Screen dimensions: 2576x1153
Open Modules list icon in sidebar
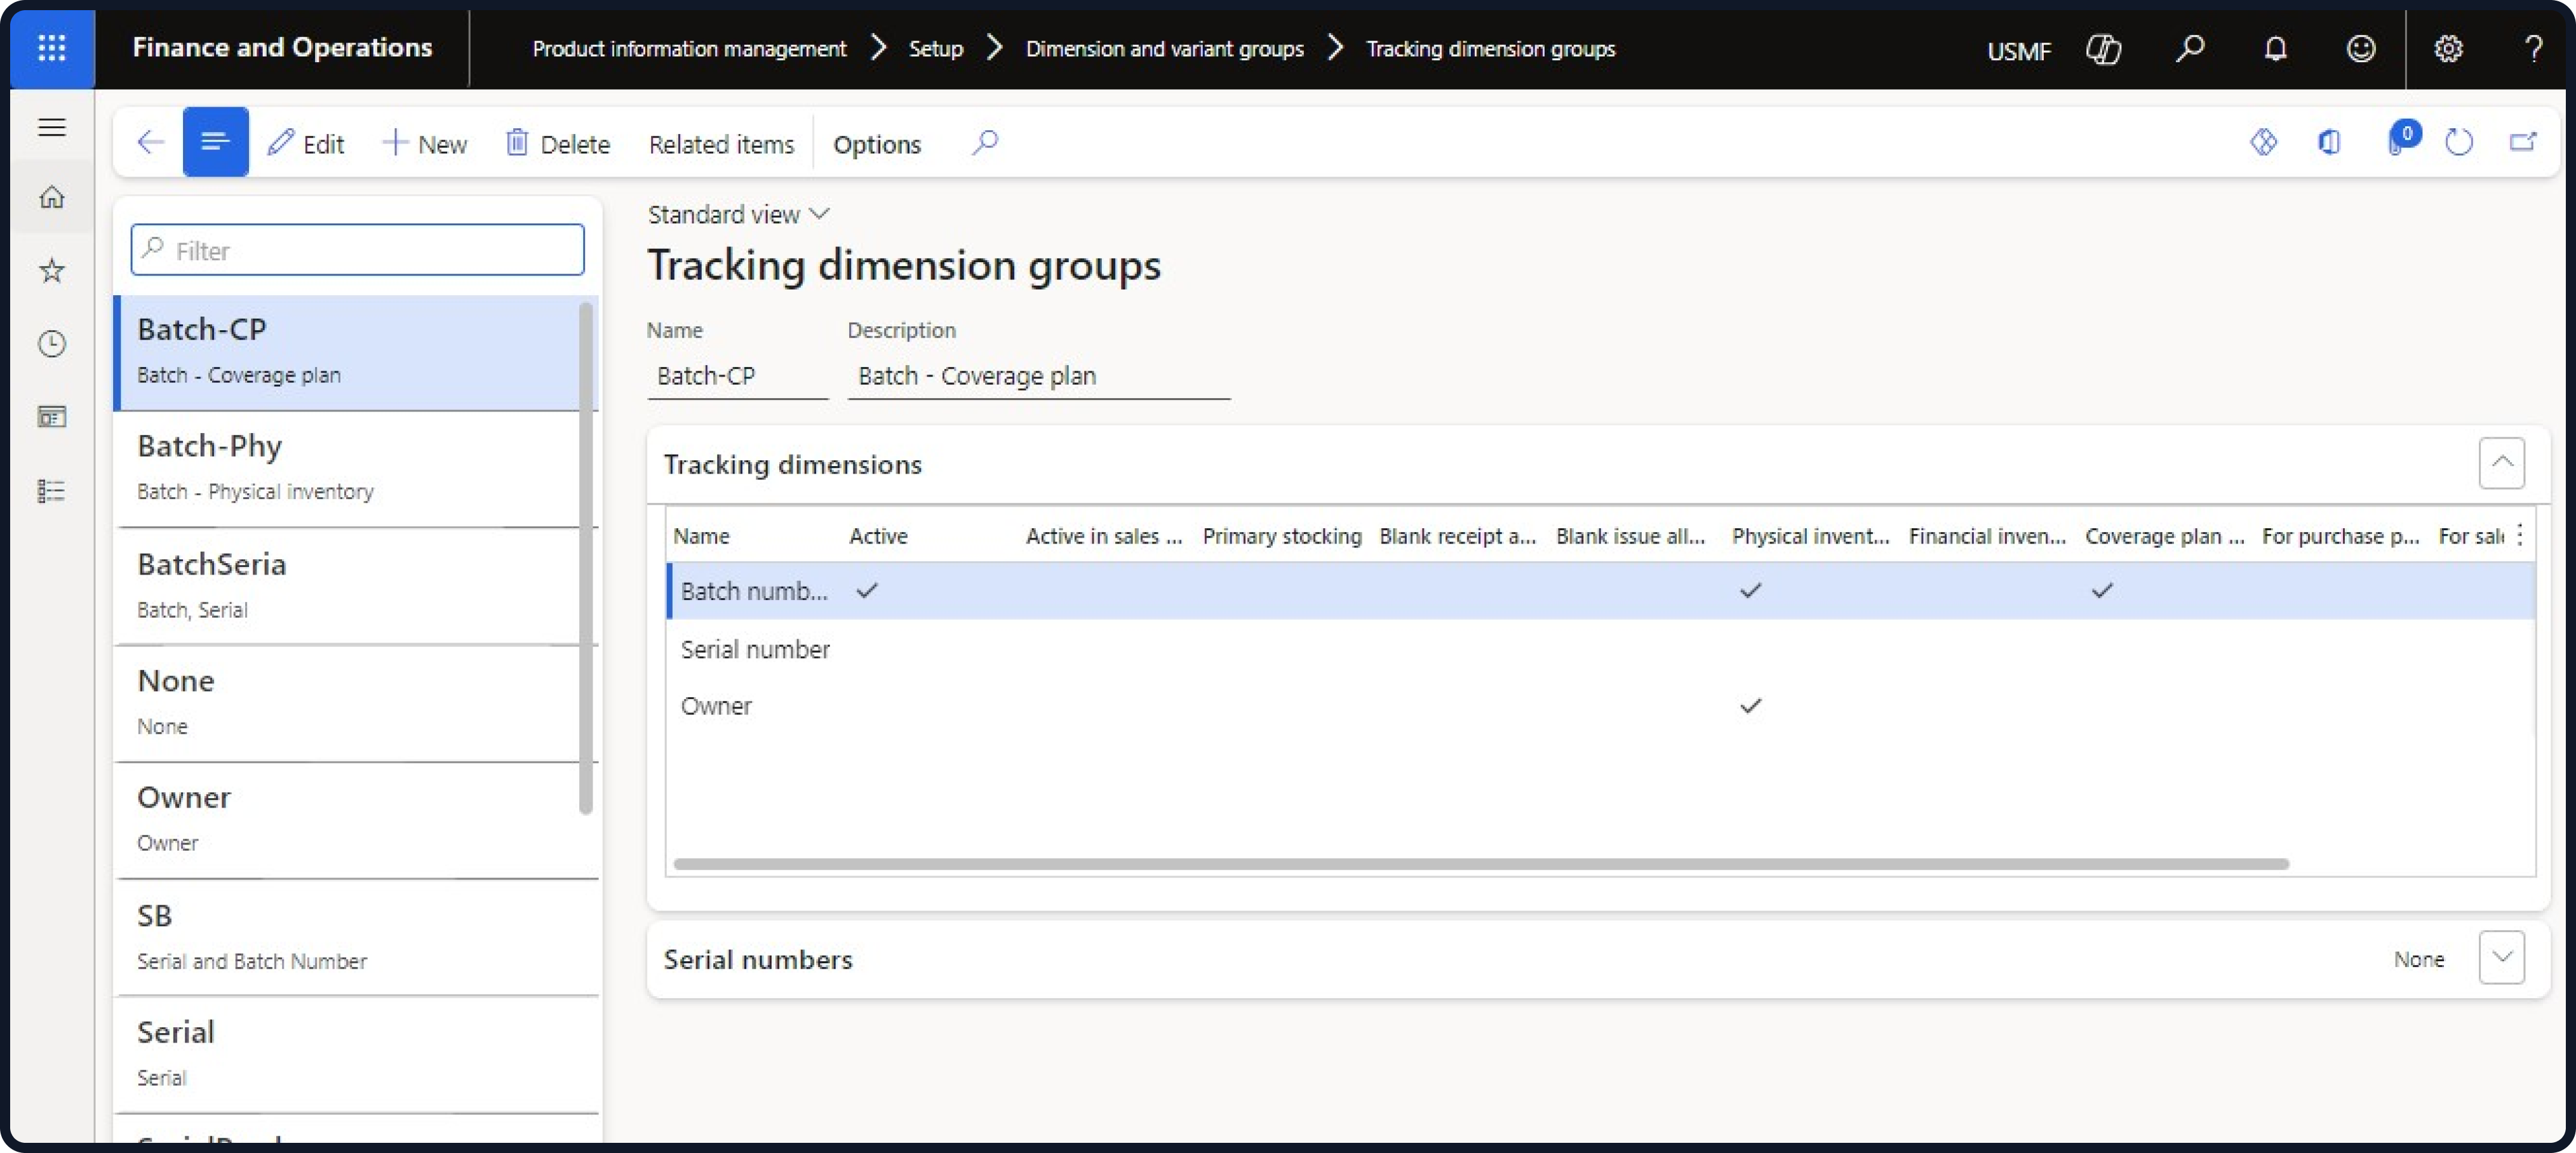pyautogui.click(x=51, y=491)
